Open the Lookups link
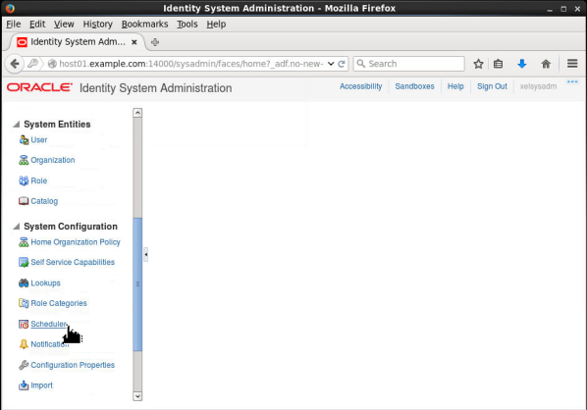Viewport: 587px width, 410px height. coord(46,283)
